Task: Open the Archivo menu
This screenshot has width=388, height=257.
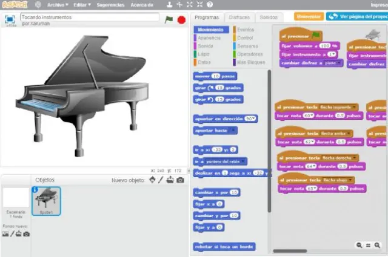Action: (58, 5)
